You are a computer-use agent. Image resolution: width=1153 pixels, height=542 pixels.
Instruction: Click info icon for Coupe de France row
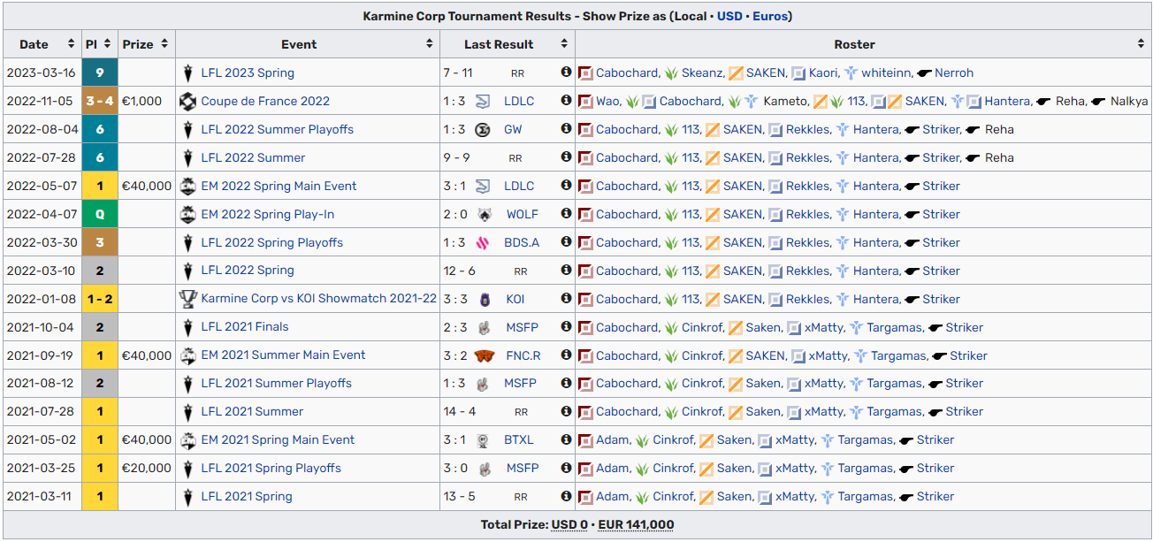[566, 101]
